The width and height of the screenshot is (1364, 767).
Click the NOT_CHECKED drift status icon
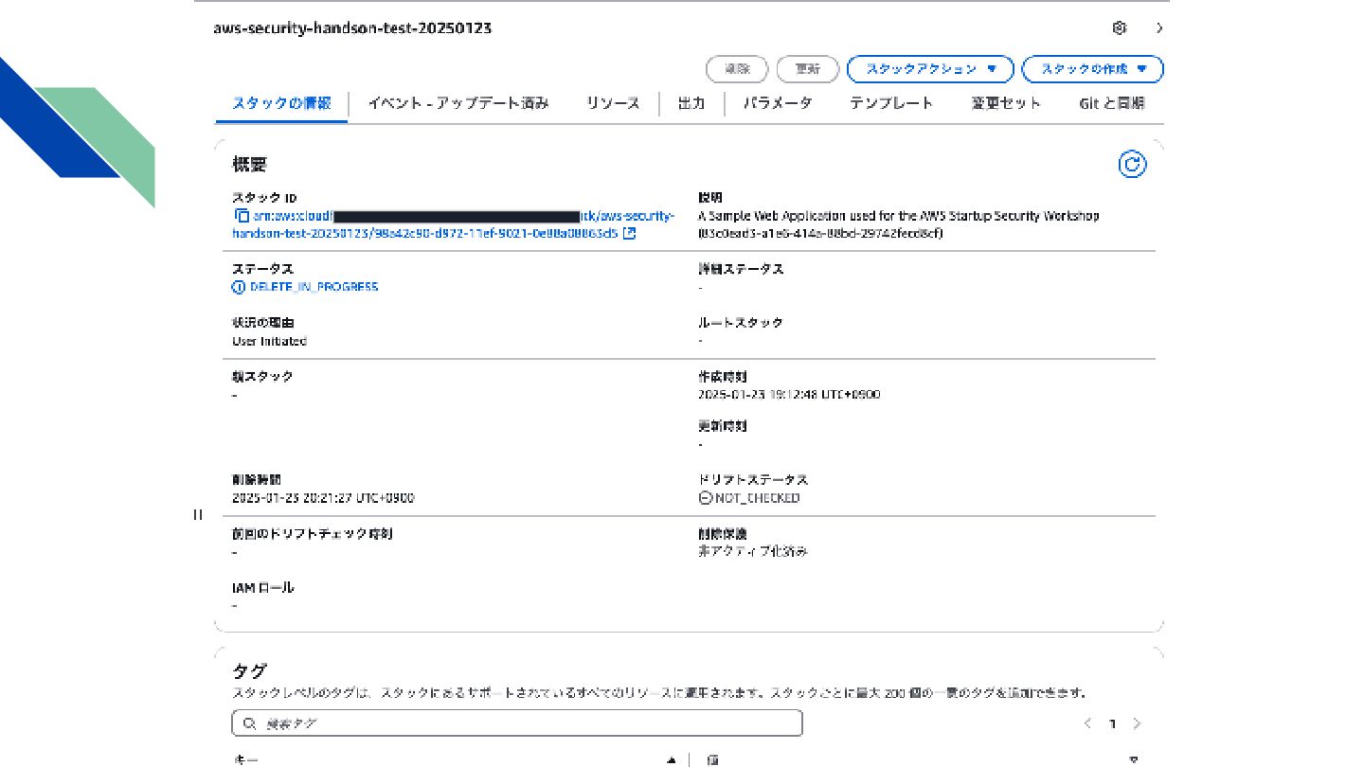705,498
